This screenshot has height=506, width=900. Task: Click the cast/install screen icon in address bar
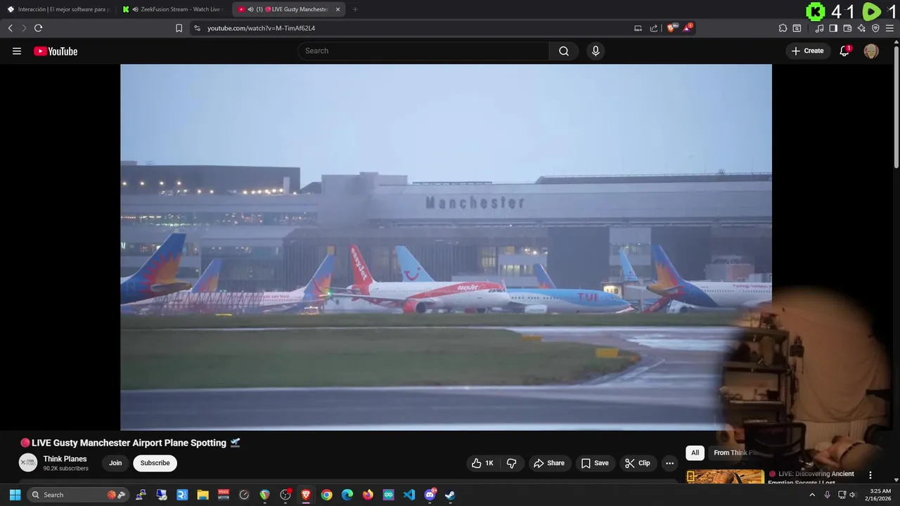point(638,28)
